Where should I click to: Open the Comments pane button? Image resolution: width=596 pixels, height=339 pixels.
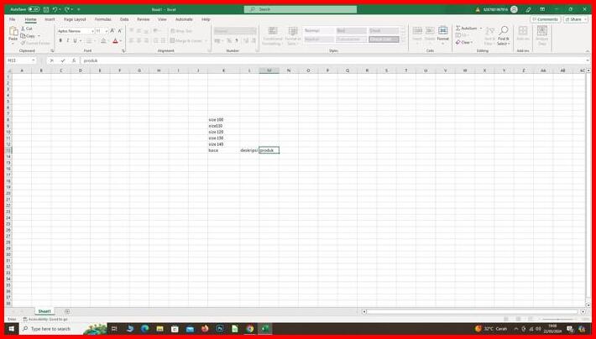(x=546, y=18)
